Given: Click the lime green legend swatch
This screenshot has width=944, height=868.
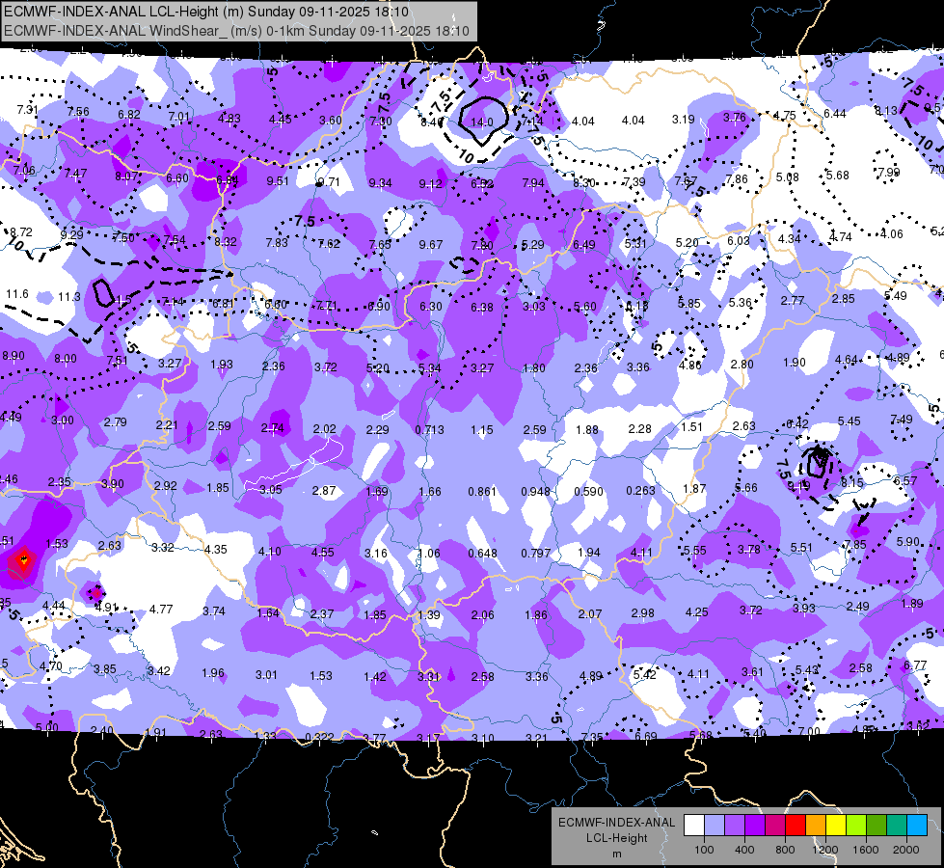Looking at the screenshot, I should 856,825.
